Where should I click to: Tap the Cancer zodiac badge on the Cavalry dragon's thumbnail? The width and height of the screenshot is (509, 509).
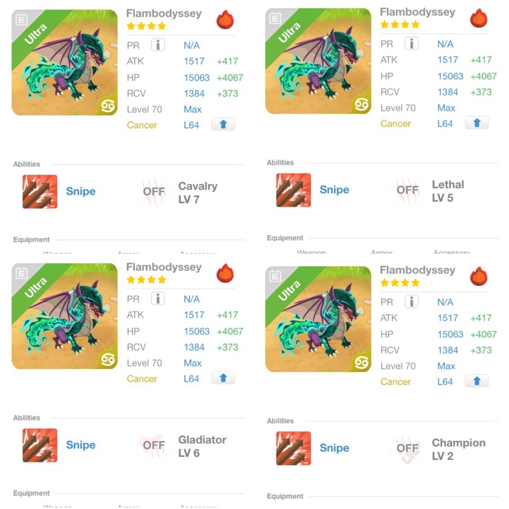pyautogui.click(x=108, y=105)
